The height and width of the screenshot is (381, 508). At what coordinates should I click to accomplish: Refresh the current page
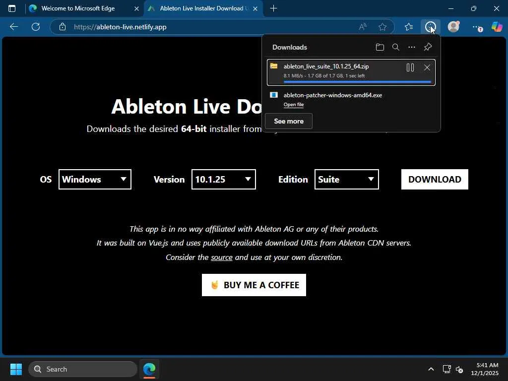36,27
